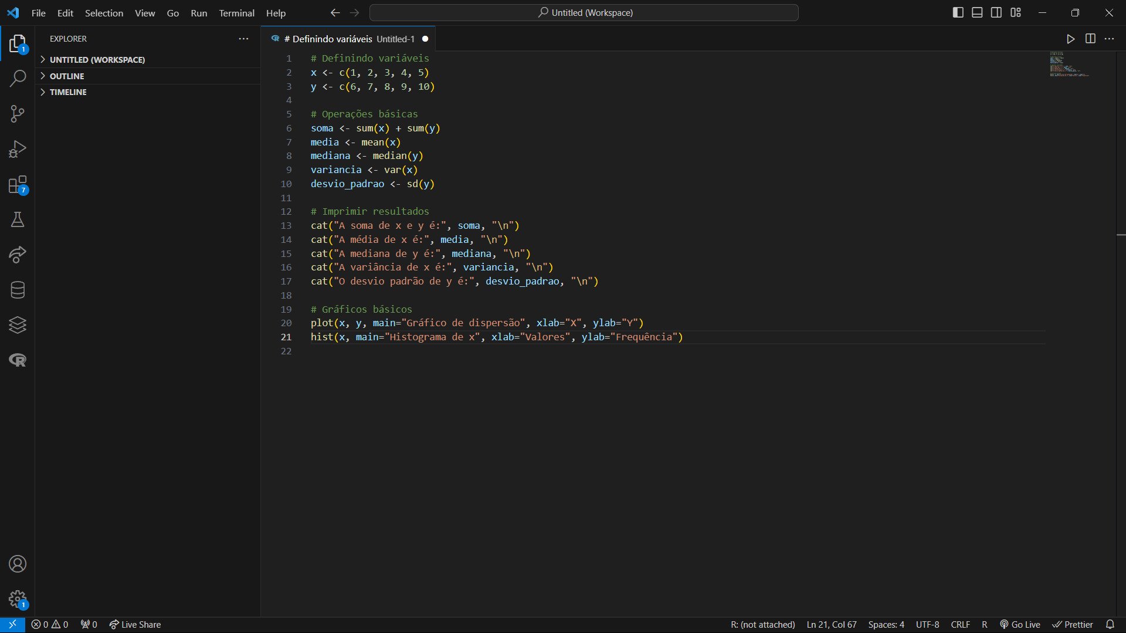Screen dimensions: 1126x633
Task: Click the 'desvio_padrao <- sd(y)' line
Action: (x=372, y=184)
